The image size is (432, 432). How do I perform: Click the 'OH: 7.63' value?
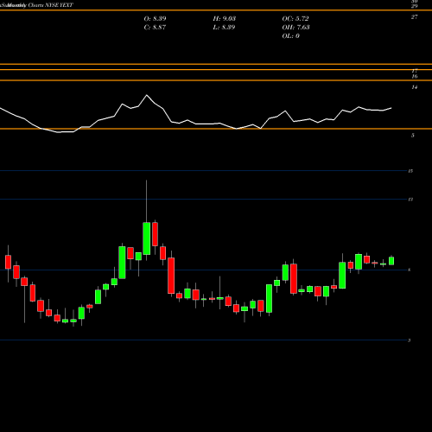[295, 28]
